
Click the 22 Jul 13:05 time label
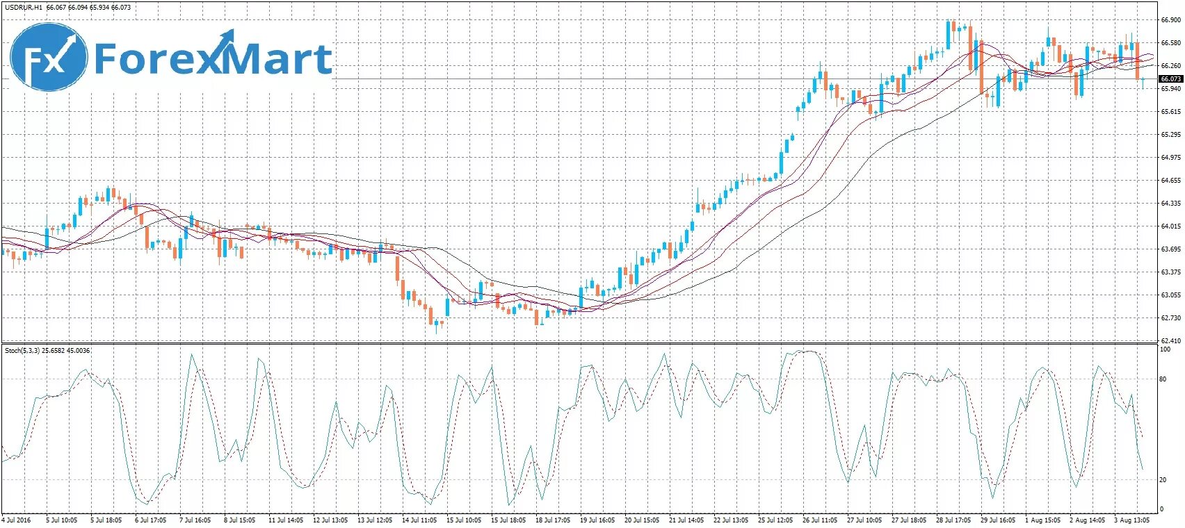tap(731, 520)
